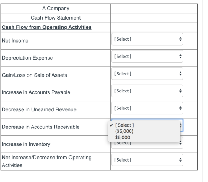The height and width of the screenshot is (182, 208).
Task: Click the Increase in Inventory label
Action: tap(26, 144)
